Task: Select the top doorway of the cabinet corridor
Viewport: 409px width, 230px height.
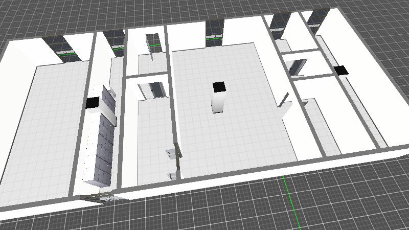Action: click(x=115, y=40)
